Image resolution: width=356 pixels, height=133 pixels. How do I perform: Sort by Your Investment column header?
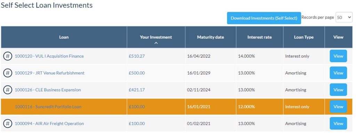(x=156, y=37)
